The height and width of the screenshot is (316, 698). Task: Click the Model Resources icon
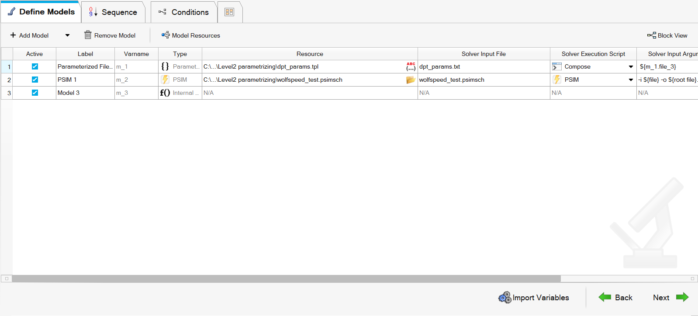[166, 35]
